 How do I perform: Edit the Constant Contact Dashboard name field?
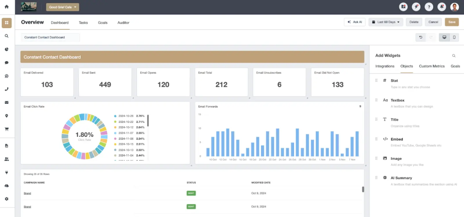pos(50,37)
